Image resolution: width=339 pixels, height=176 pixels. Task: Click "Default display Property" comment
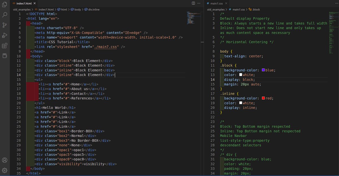click(x=245, y=19)
